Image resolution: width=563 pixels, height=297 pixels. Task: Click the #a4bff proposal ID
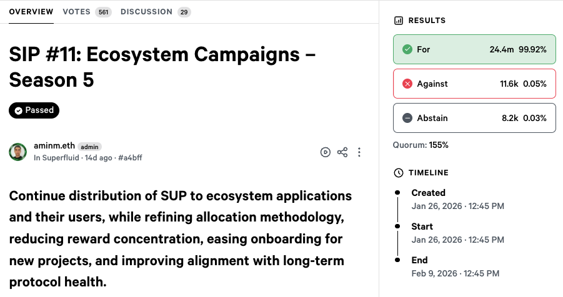click(130, 158)
